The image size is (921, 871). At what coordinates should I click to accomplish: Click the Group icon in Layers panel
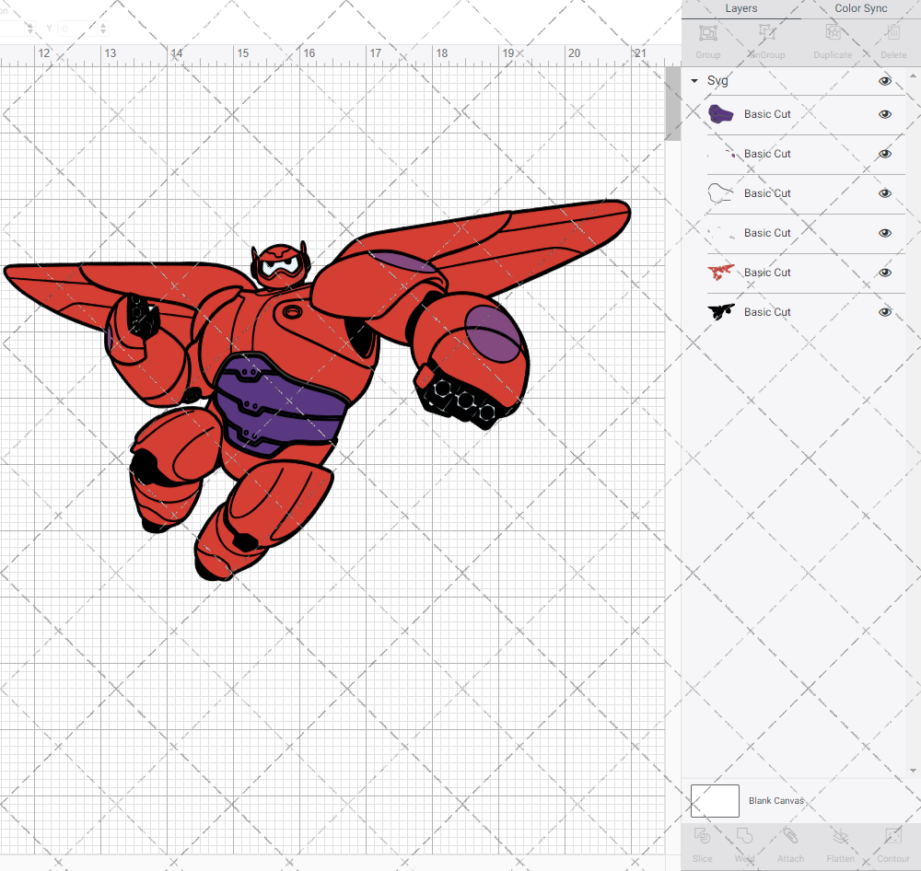click(x=707, y=32)
